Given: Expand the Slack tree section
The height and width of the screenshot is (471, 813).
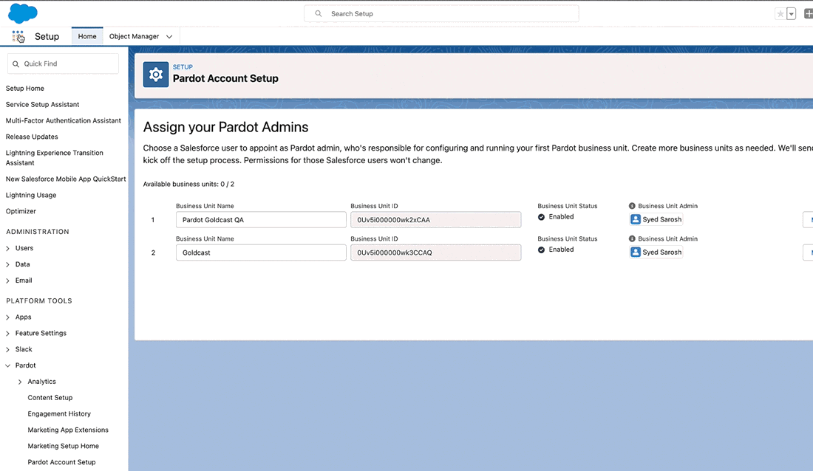Looking at the screenshot, I should 8,349.
